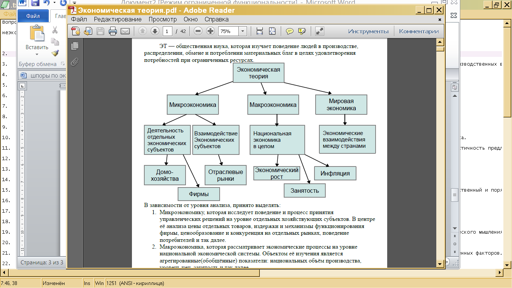Click Word's view ruler toggle above scrollbar
Viewport: 512px width, 288px height.
tap(455, 87)
